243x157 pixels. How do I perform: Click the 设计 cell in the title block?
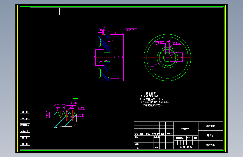137,137
